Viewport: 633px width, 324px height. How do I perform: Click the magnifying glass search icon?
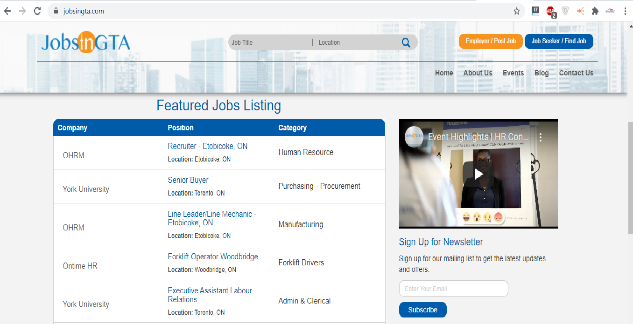point(406,42)
